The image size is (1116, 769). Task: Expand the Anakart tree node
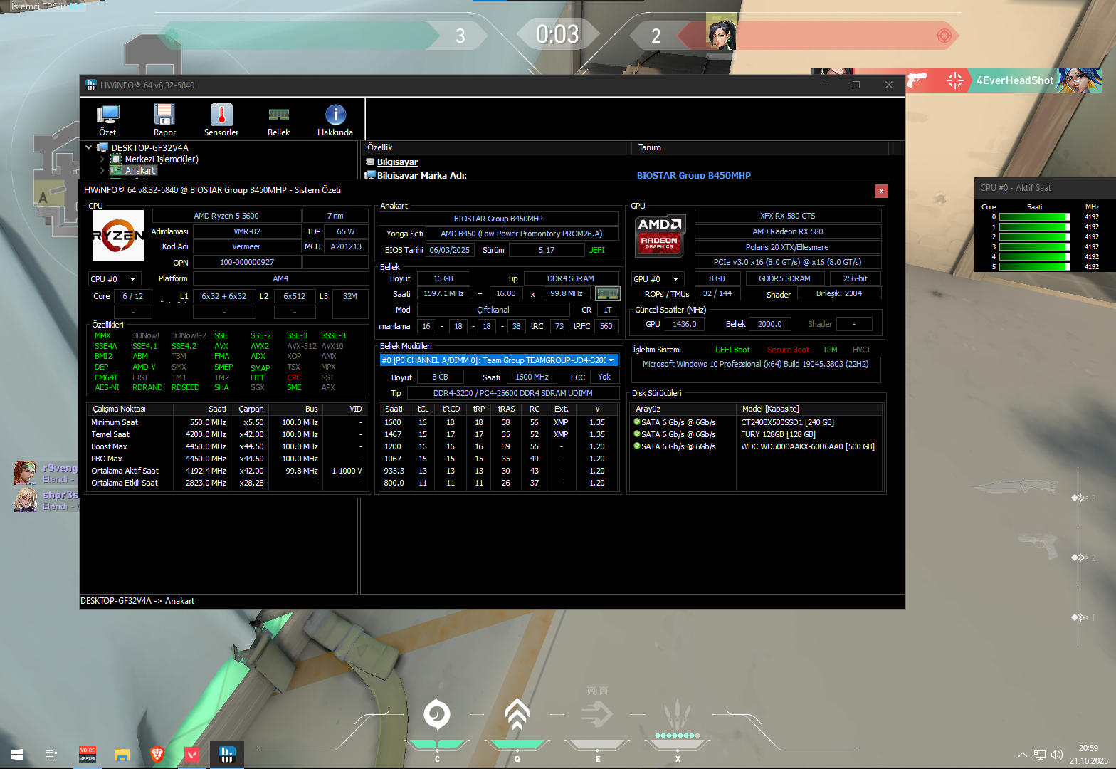click(x=102, y=170)
